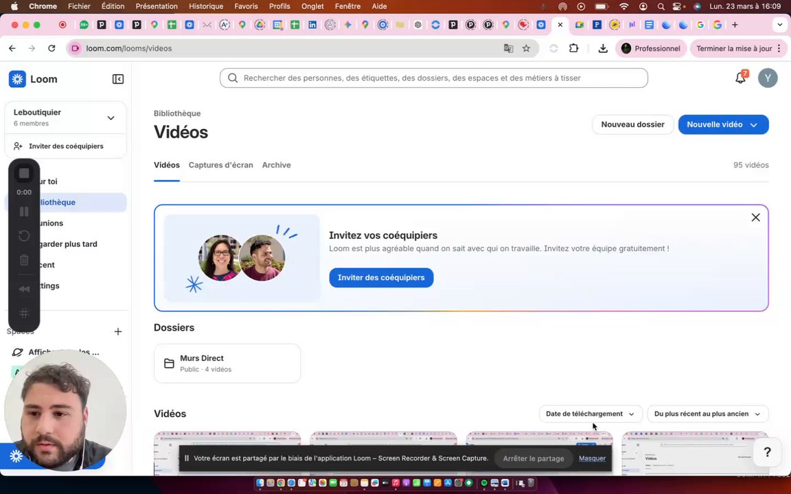791x494 pixels.
Task: Select Bibliothèque in the sidebar
Action: pos(66,202)
